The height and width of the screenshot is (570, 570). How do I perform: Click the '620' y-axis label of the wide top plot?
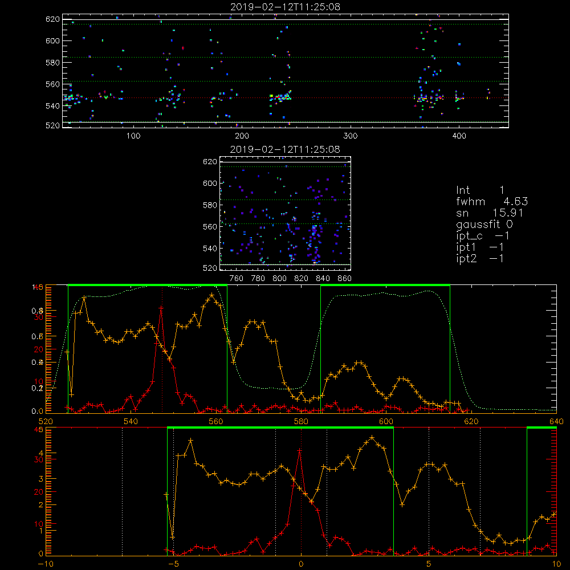tap(52, 19)
